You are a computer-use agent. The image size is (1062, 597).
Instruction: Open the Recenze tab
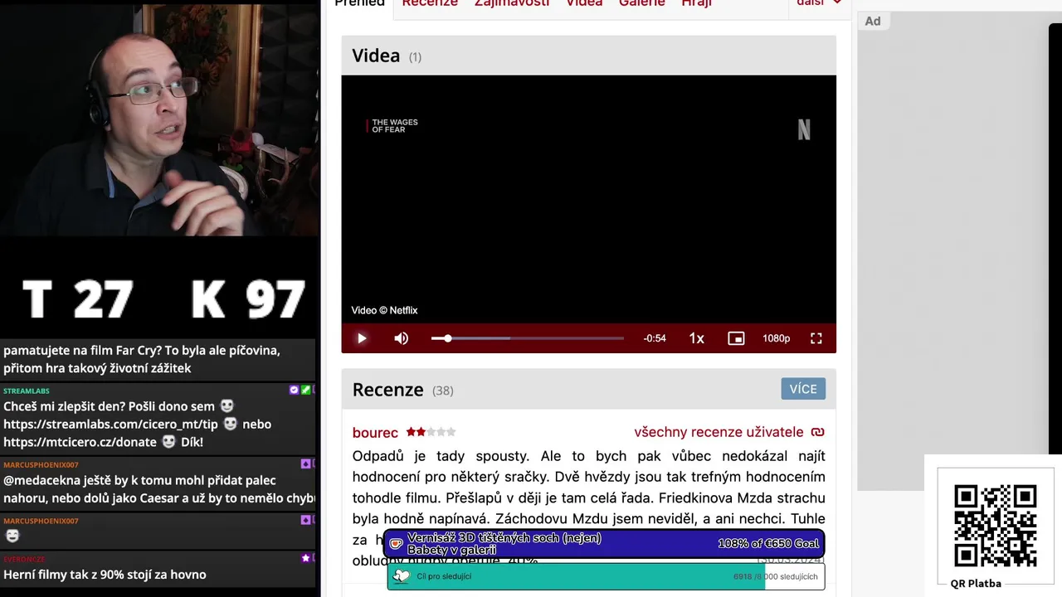click(x=430, y=3)
